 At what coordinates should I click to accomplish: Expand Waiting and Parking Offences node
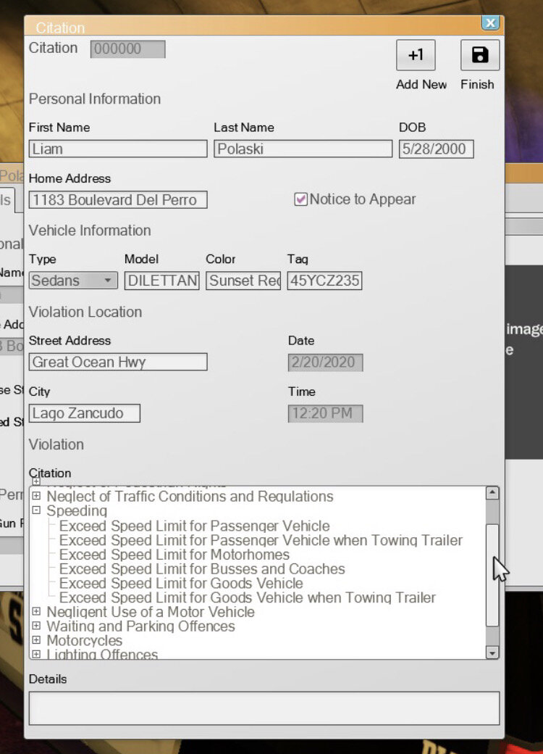(x=36, y=626)
